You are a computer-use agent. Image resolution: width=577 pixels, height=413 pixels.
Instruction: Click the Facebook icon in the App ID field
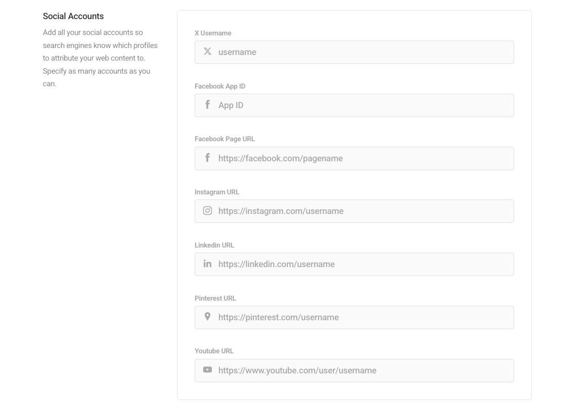click(x=208, y=105)
